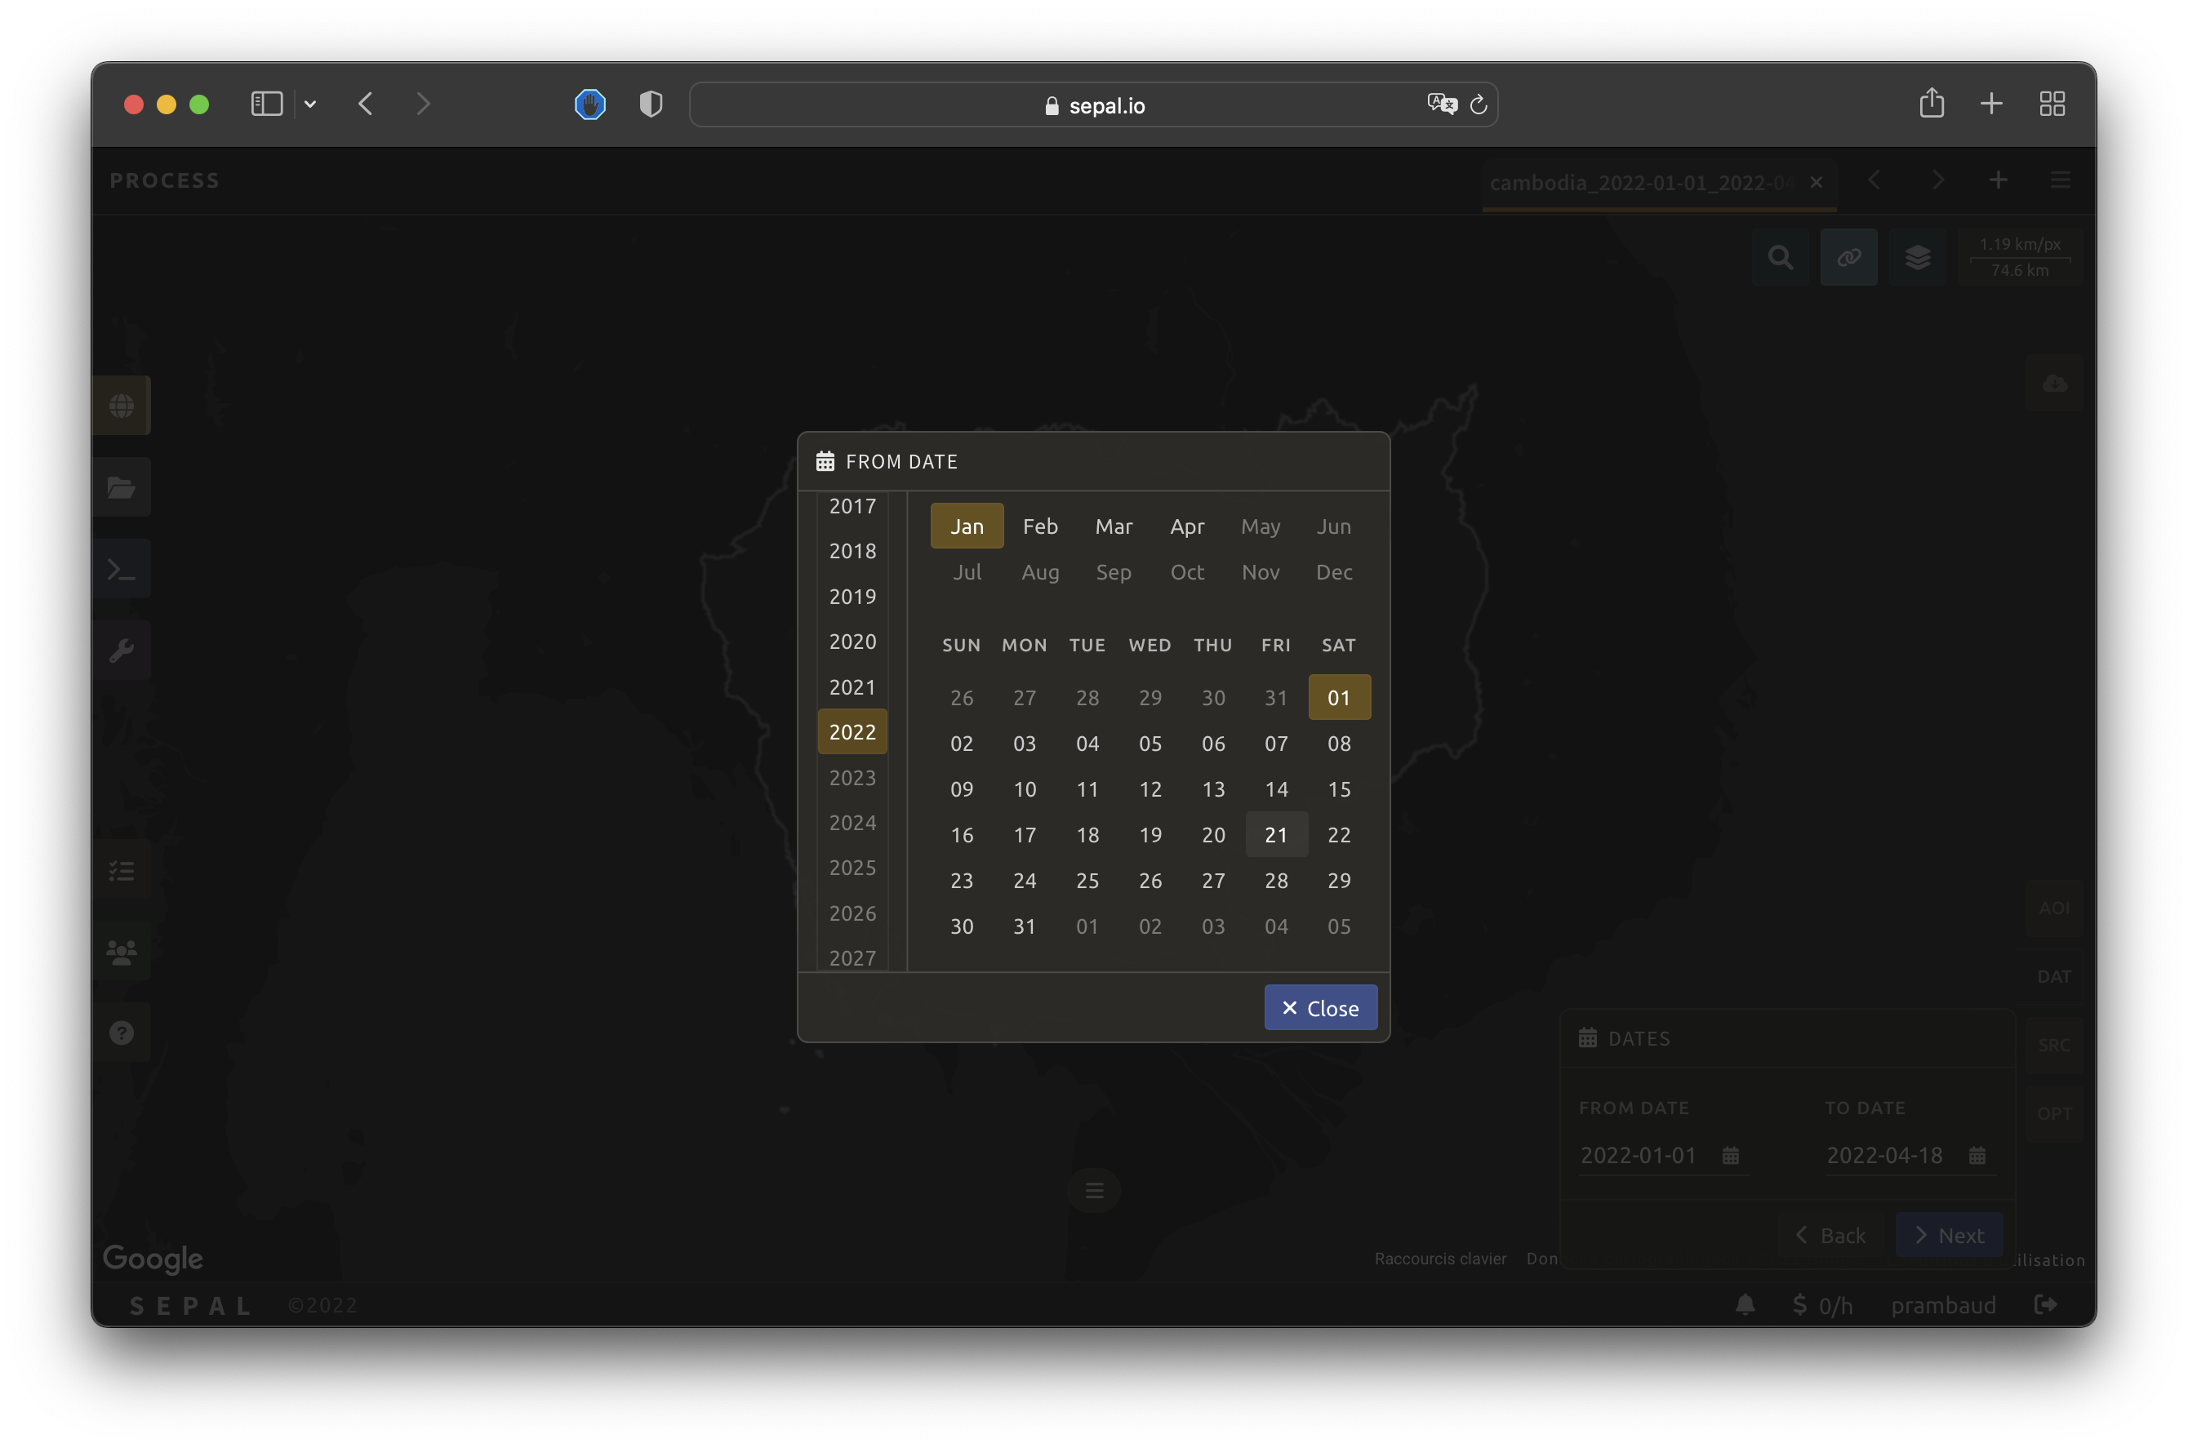Click the map layers icon
The image size is (2188, 1448).
click(1918, 258)
